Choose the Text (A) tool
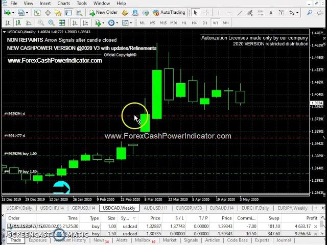This screenshot has height=245, width=327. (x=271, y=13)
